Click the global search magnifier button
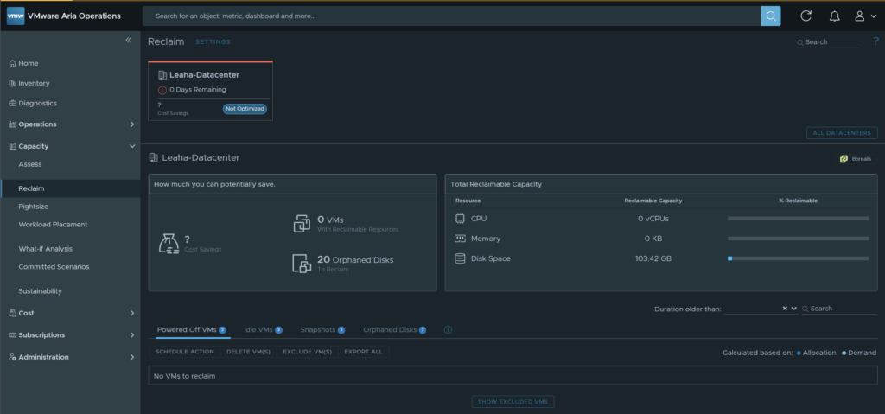 click(770, 16)
